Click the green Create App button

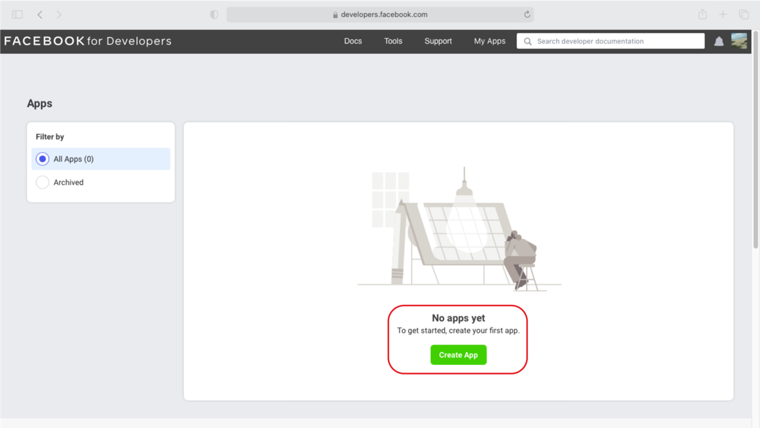458,355
